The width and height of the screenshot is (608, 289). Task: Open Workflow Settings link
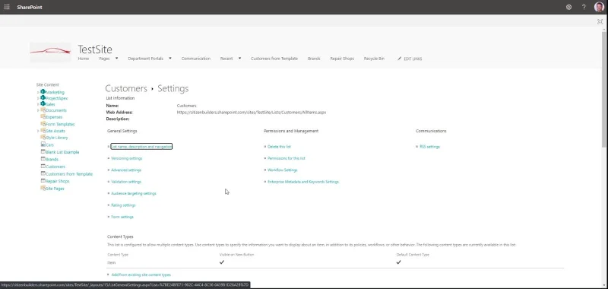point(282,170)
